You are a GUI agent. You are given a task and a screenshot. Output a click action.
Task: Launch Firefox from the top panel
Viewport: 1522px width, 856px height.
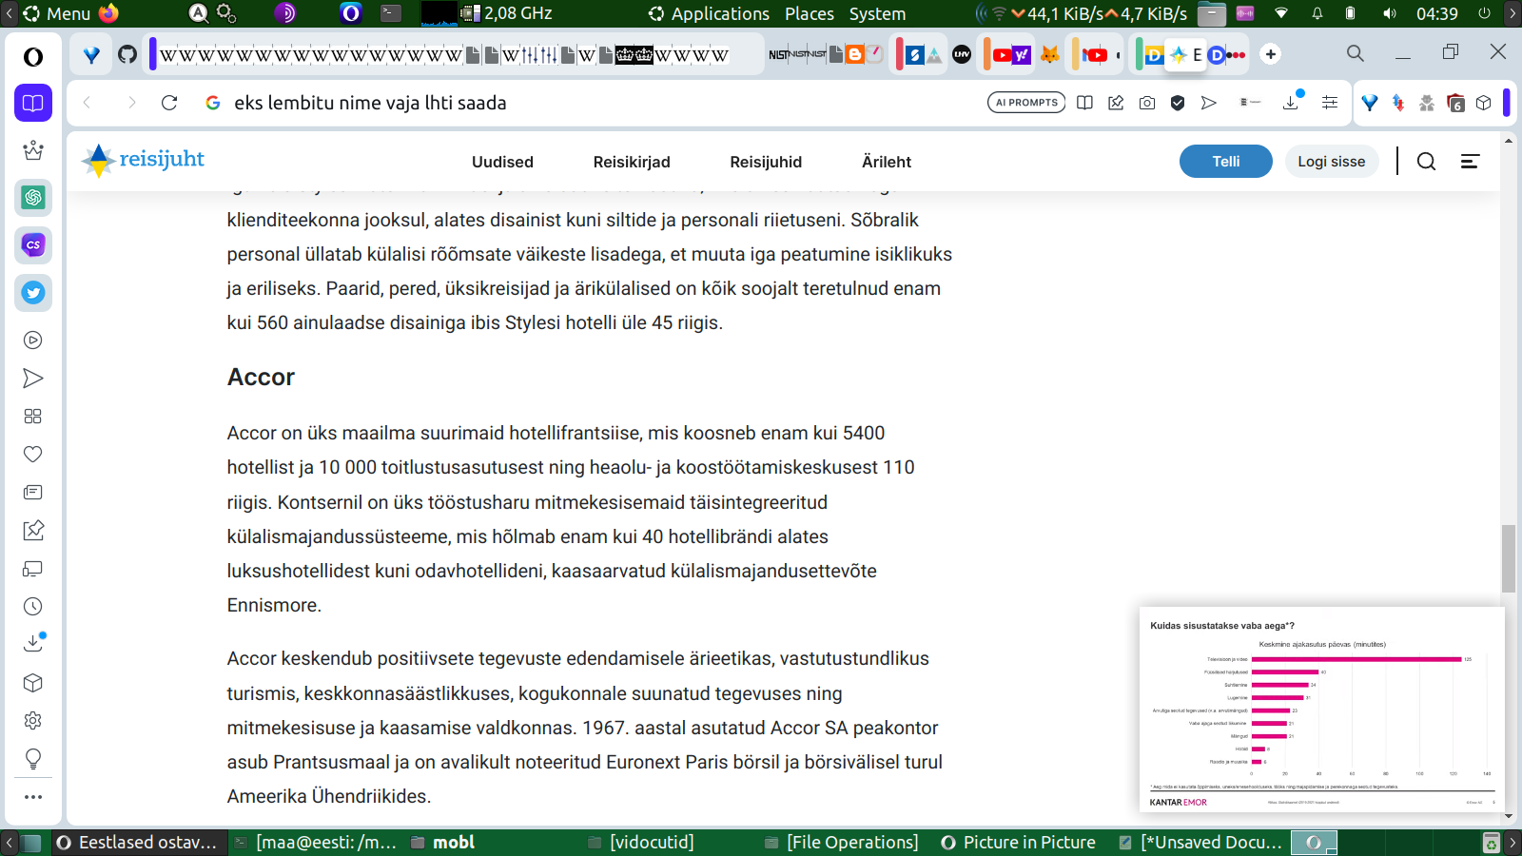pyautogui.click(x=108, y=13)
